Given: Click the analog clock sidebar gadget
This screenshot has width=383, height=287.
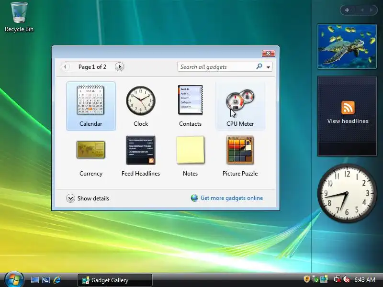Looking at the screenshot, I should 347,193.
